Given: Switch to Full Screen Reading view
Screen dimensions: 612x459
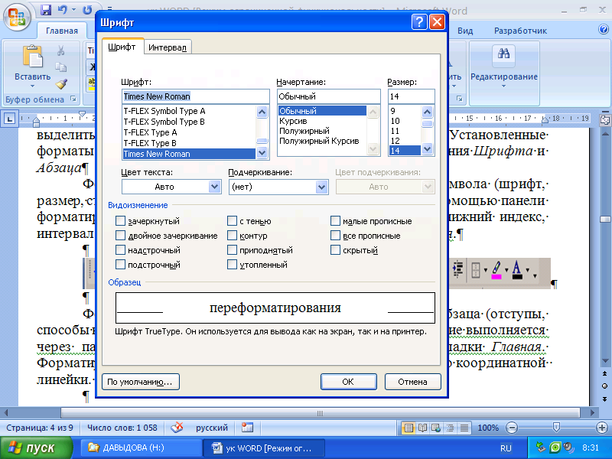Looking at the screenshot, I should (422, 428).
